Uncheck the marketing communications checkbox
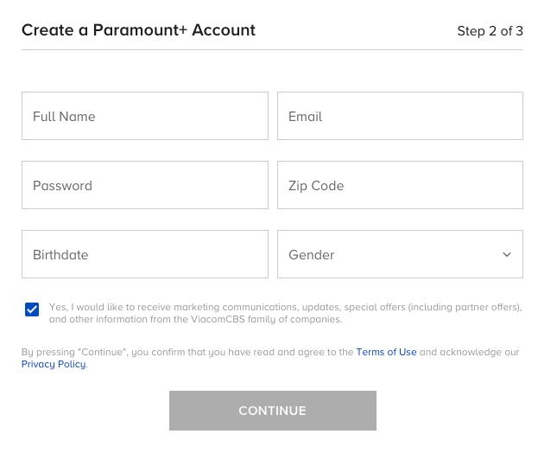The height and width of the screenshot is (453, 538). (x=32, y=309)
